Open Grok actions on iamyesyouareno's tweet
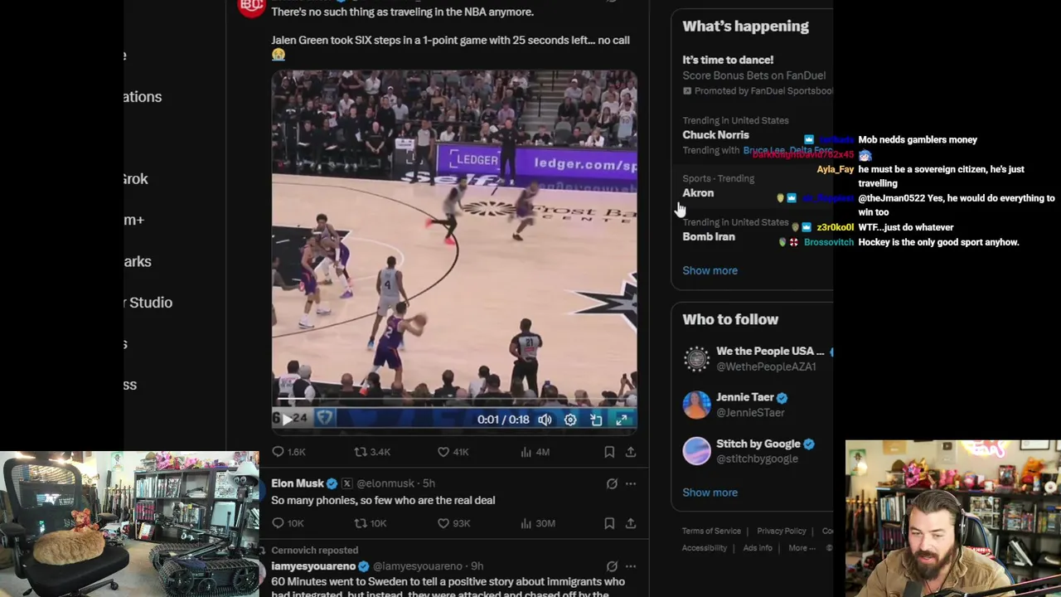 pyautogui.click(x=612, y=566)
